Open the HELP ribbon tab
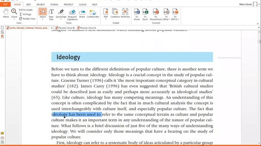 click(94, 4)
